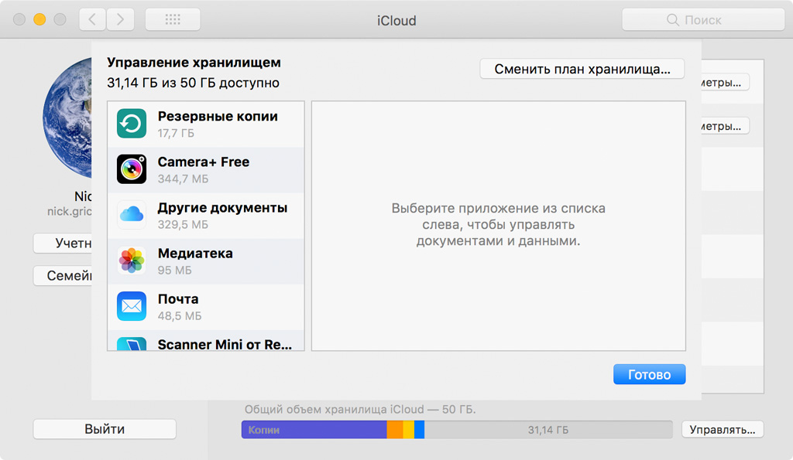The height and width of the screenshot is (460, 793).
Task: Click the partially hidden Семей… family button
Action: [63, 276]
